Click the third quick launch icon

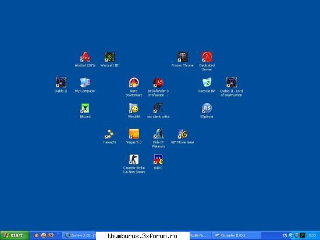pyautogui.click(x=51, y=235)
